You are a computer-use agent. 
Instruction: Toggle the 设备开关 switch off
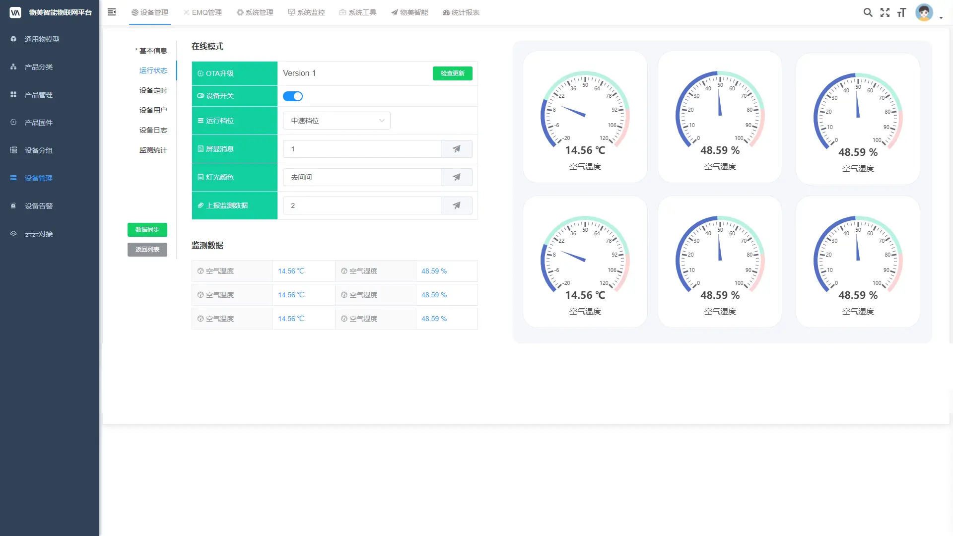(x=293, y=96)
